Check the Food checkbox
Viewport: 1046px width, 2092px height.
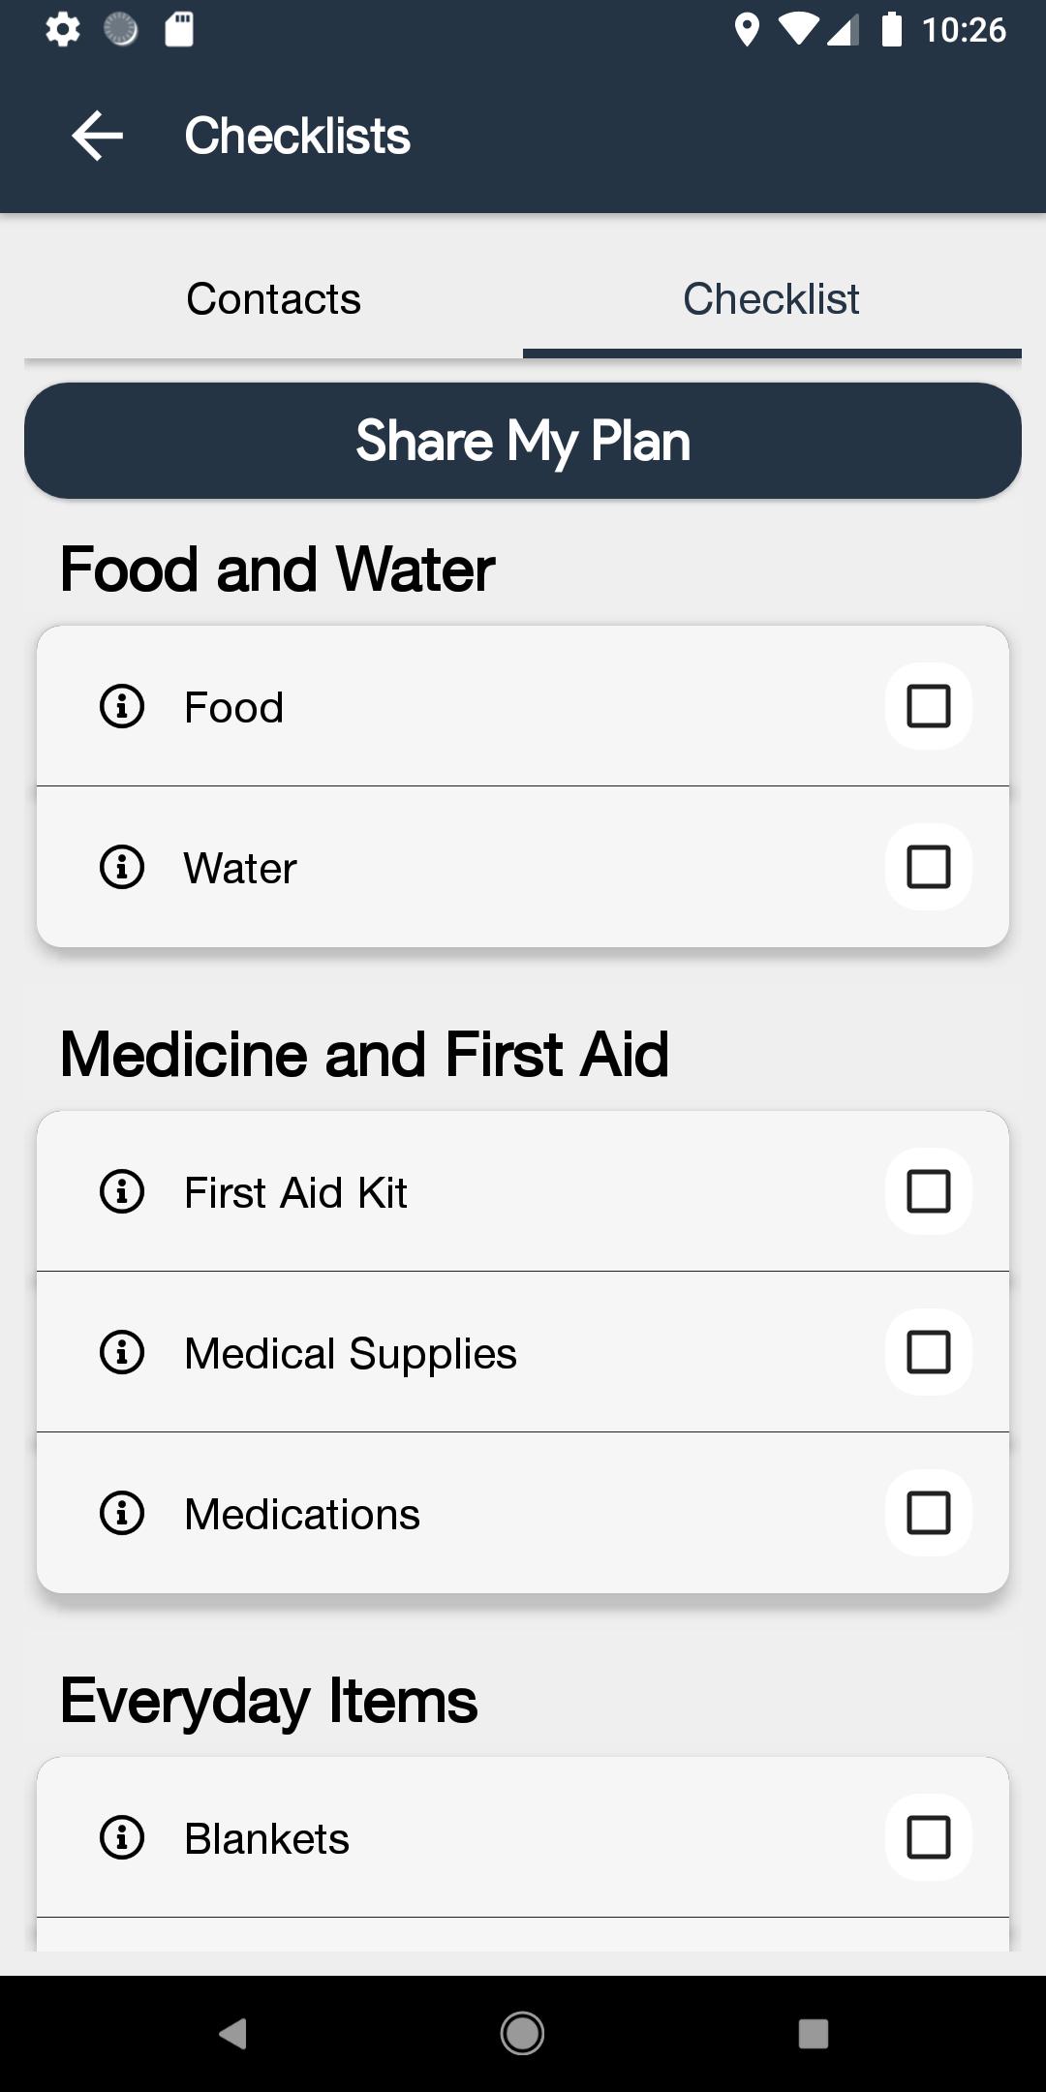928,706
